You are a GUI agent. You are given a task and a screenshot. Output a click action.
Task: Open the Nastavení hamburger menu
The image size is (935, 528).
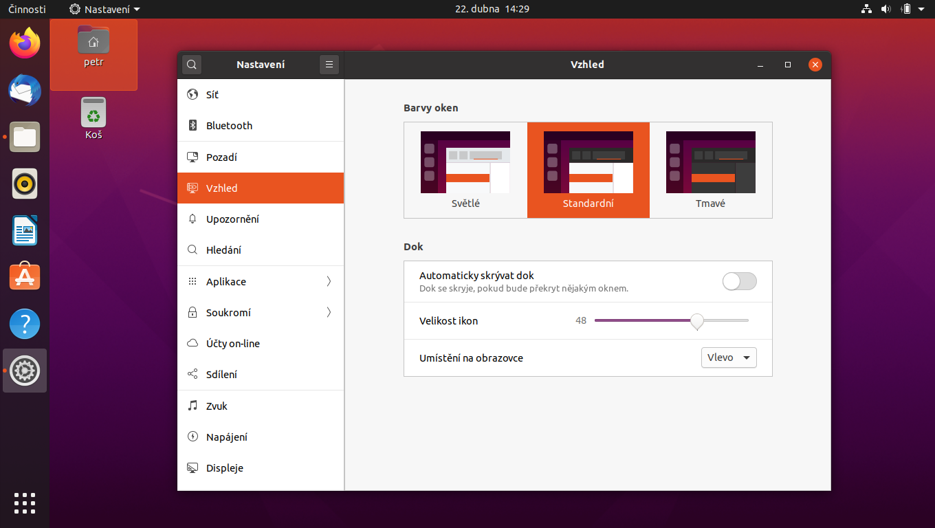[x=329, y=65]
